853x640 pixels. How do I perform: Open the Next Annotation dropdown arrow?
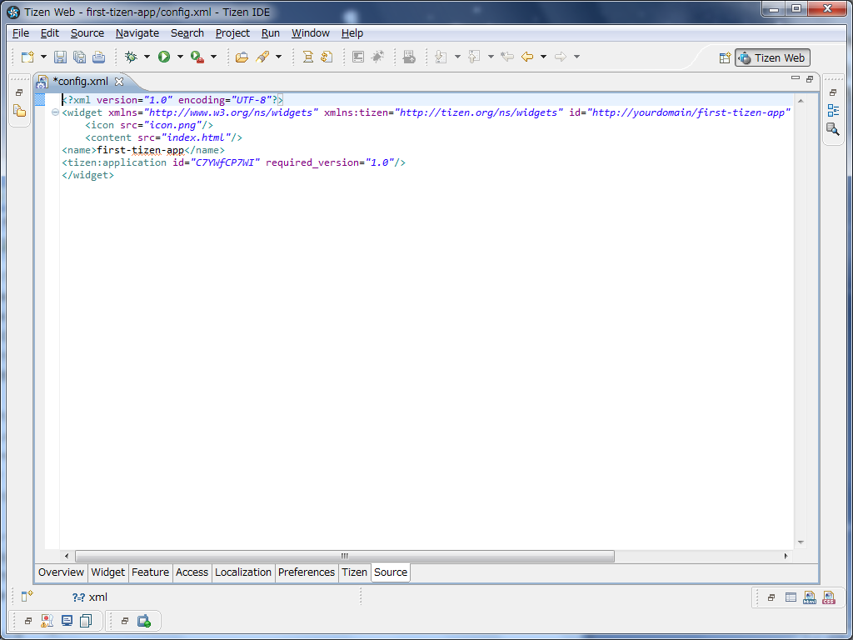click(x=457, y=57)
